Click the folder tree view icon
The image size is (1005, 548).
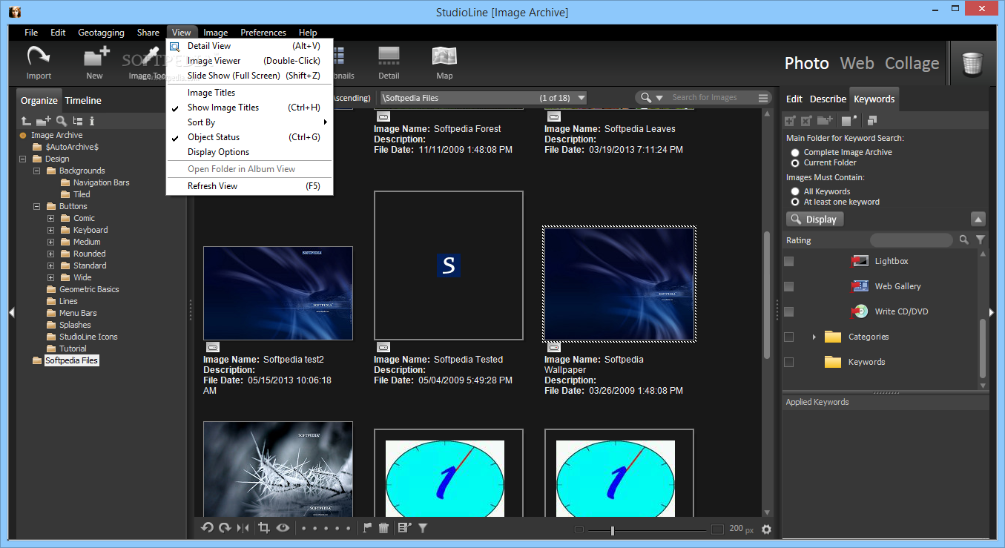(x=78, y=121)
